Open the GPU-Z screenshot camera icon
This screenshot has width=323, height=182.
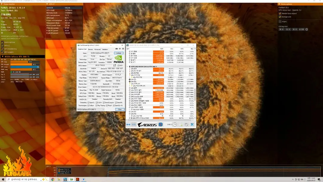coord(116,49)
